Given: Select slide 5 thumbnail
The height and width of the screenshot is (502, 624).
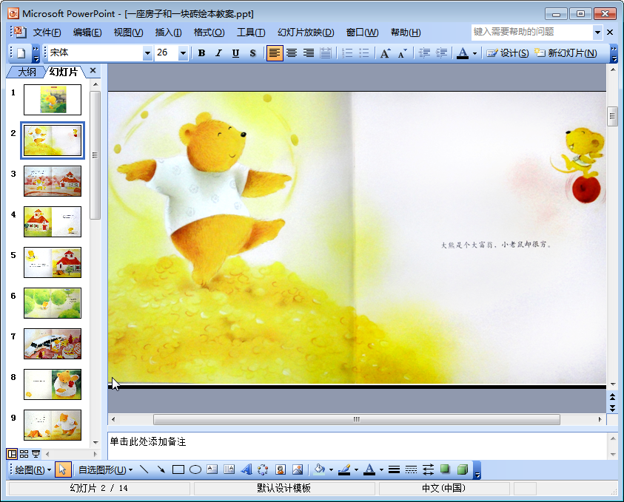Looking at the screenshot, I should pyautogui.click(x=52, y=262).
